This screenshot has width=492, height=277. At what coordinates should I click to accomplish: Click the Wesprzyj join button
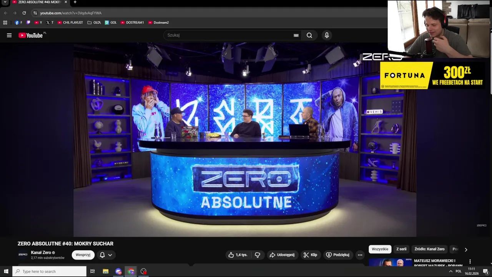(83, 255)
